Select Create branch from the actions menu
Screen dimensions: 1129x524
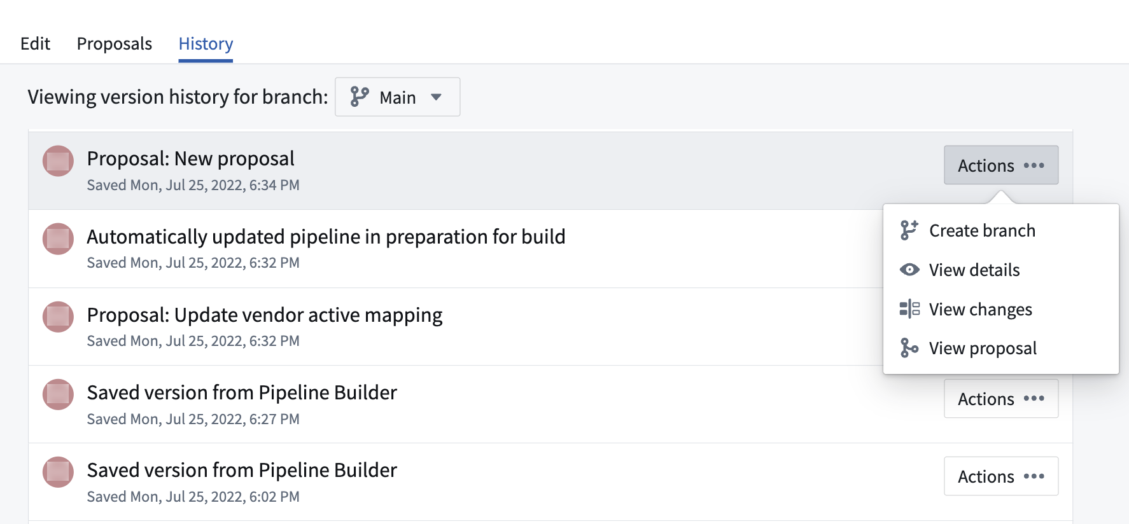pos(981,230)
